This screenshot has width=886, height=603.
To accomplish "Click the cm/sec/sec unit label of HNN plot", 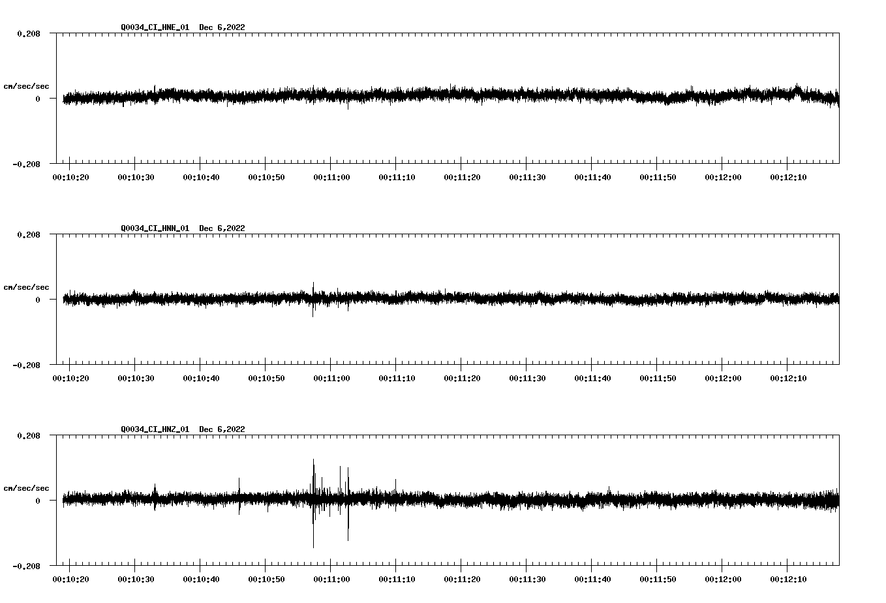I will pos(26,287).
